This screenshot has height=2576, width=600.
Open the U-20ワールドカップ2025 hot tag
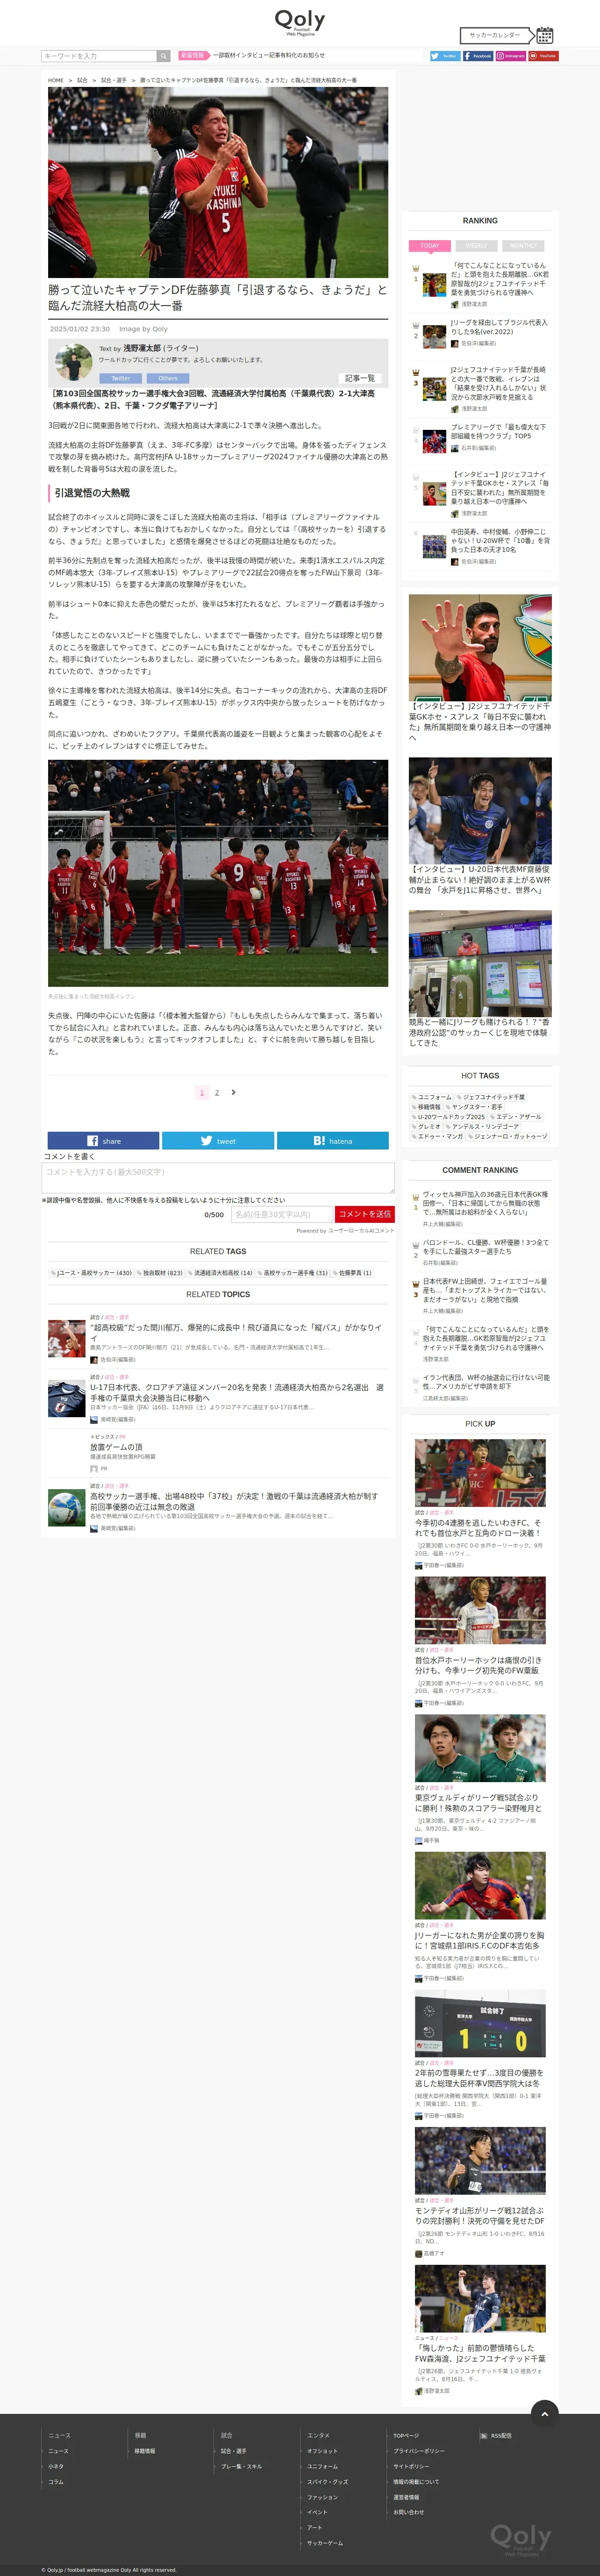click(448, 1117)
